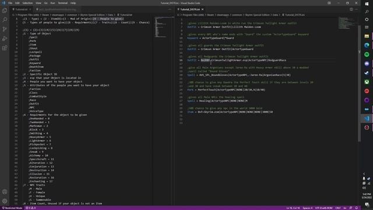The height and width of the screenshot is (210, 373).
Task: Click the 'Perk = PerfectTouch' line
Action: [226, 90]
